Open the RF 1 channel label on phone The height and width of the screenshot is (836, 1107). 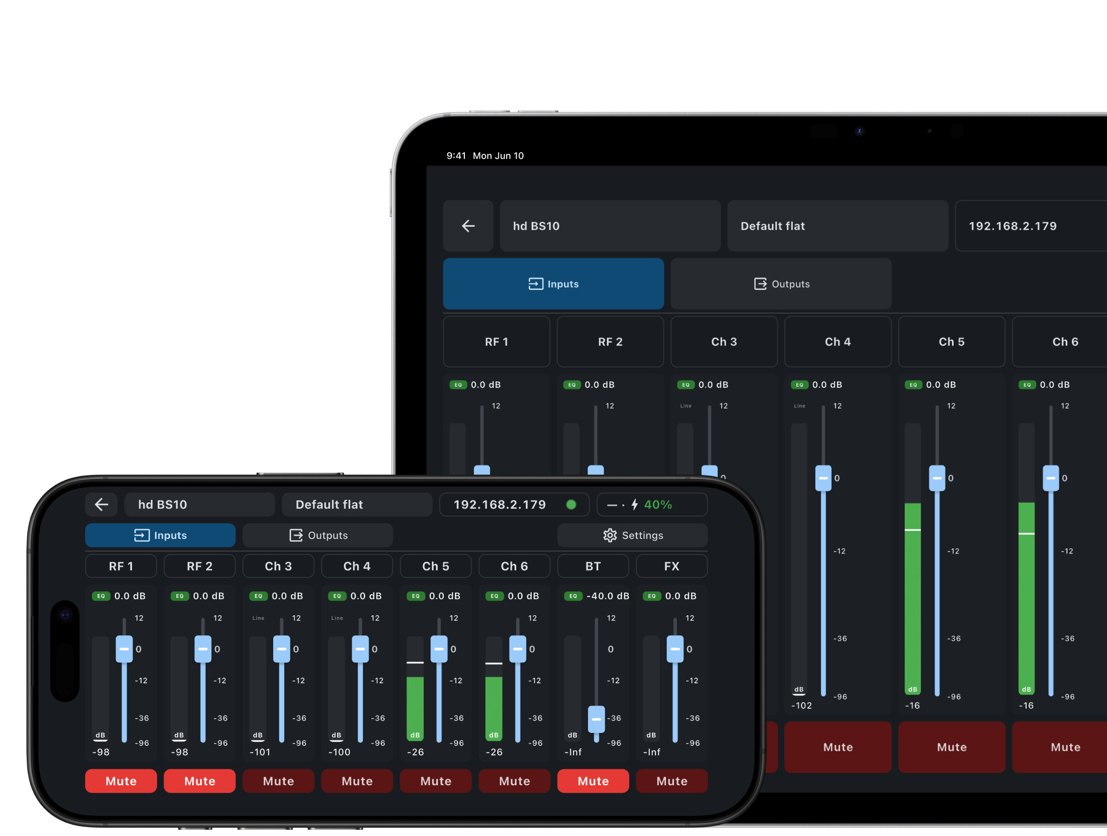pos(121,566)
